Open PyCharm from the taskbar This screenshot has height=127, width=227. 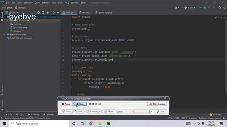(109, 123)
